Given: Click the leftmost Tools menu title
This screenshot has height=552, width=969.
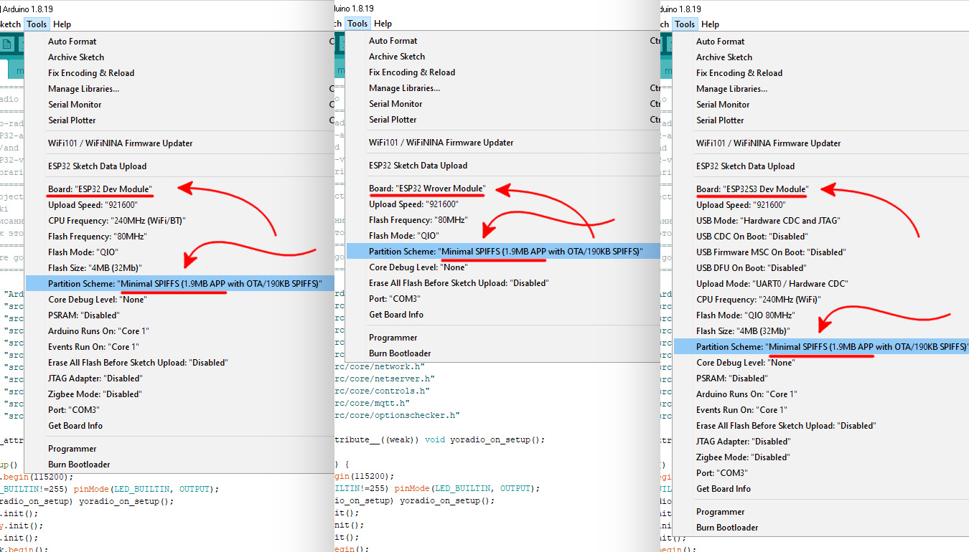Looking at the screenshot, I should click(x=36, y=24).
